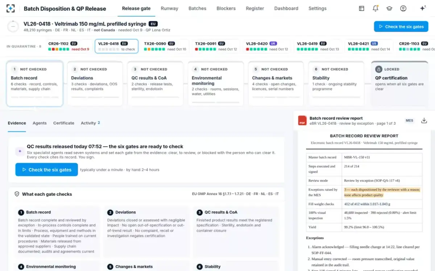435x271 pixels.
Task: Go to the Blockers tab
Action: click(226, 8)
